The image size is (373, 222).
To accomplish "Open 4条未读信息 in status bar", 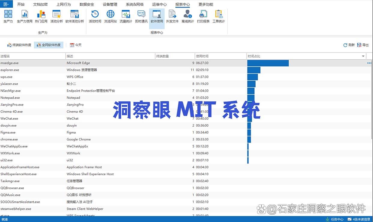I will 359,219.
